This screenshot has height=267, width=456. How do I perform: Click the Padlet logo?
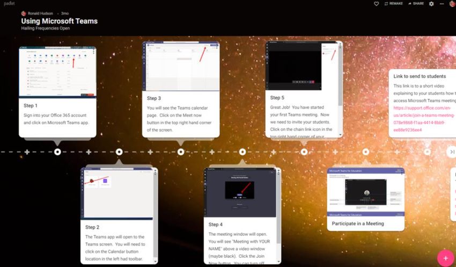pyautogui.click(x=9, y=4)
